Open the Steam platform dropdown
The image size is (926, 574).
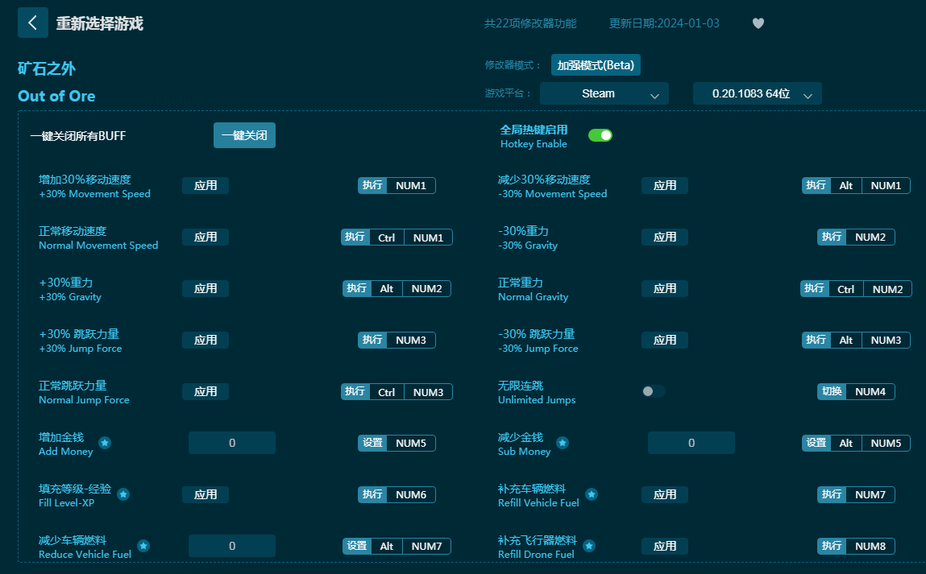(604, 93)
